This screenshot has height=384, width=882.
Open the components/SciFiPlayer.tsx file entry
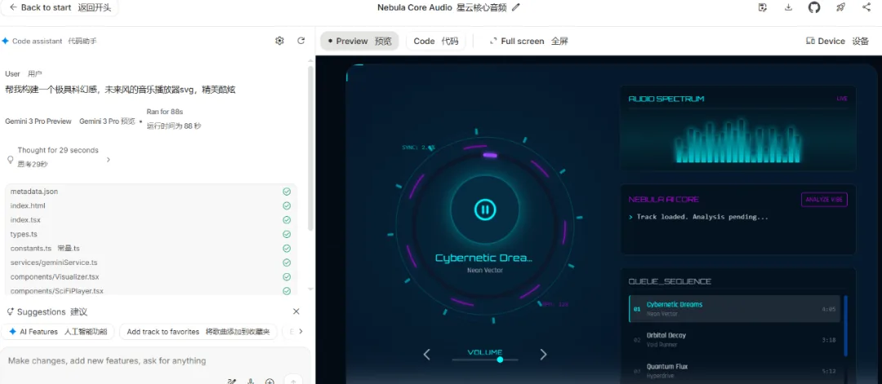click(151, 291)
